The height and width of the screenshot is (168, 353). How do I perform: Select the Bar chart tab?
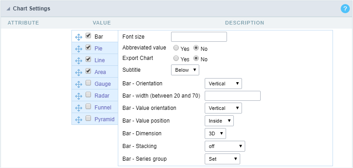coord(99,37)
